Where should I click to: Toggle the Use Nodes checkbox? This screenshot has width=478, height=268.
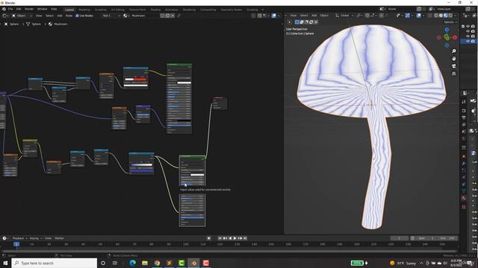click(x=77, y=16)
